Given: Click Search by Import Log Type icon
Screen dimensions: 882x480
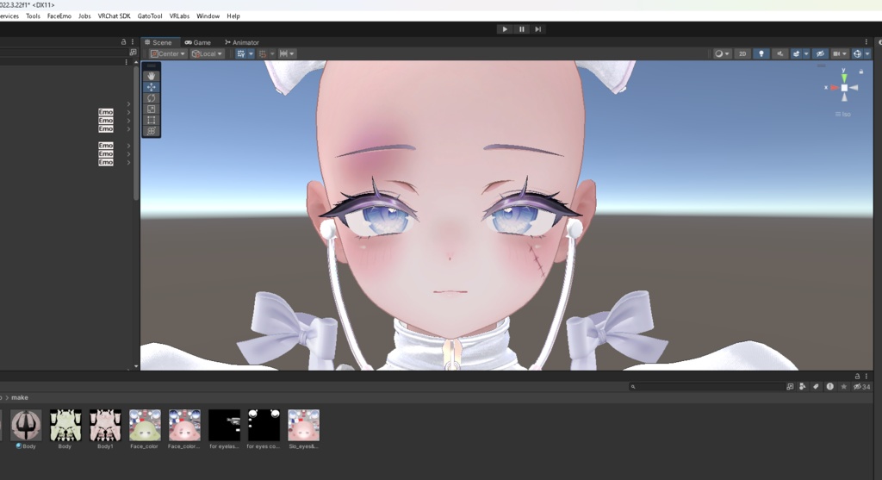Looking at the screenshot, I should click(829, 387).
